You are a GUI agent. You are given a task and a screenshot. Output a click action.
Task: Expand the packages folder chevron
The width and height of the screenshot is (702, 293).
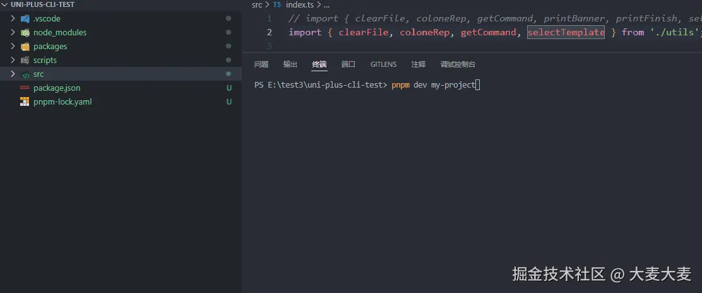13,46
